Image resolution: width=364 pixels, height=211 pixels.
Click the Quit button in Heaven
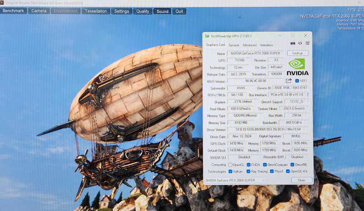tap(179, 11)
